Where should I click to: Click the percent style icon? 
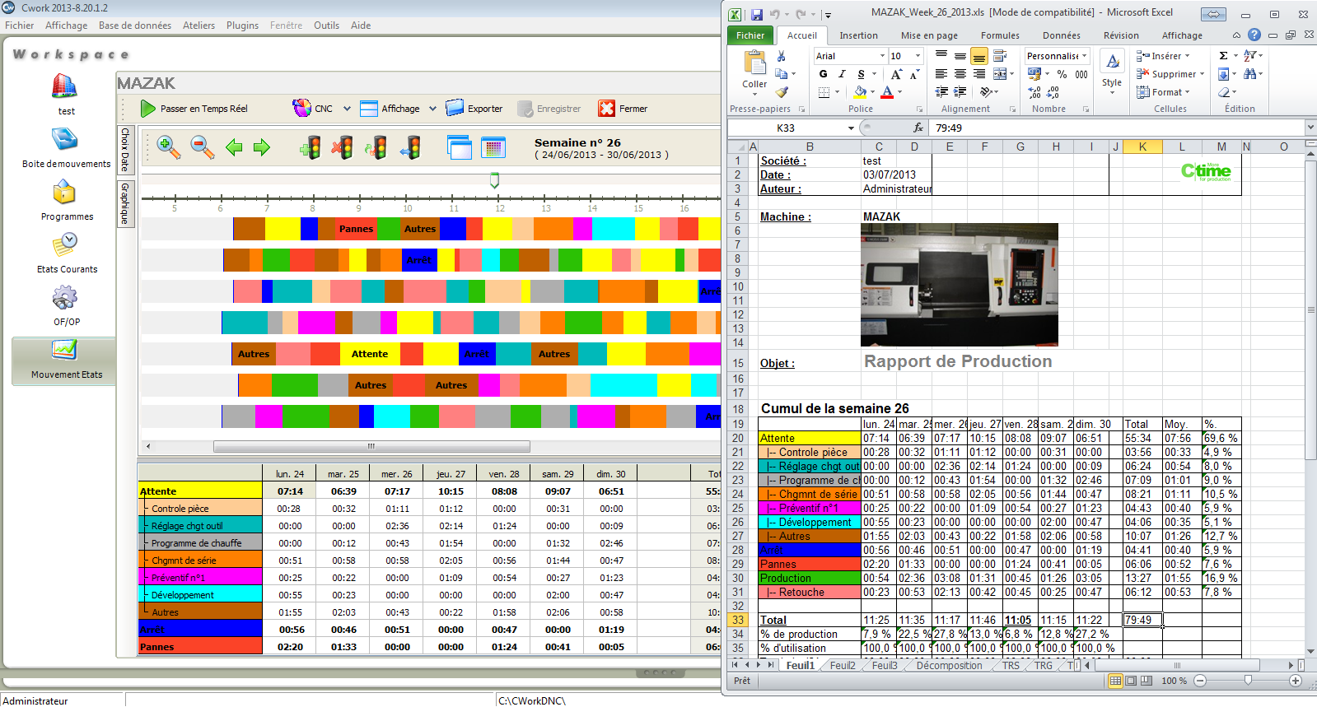(x=1062, y=74)
